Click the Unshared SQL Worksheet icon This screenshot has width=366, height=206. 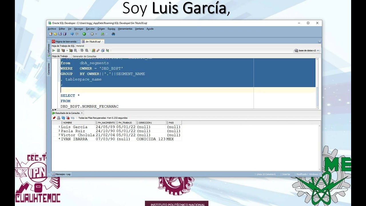pos(93,50)
